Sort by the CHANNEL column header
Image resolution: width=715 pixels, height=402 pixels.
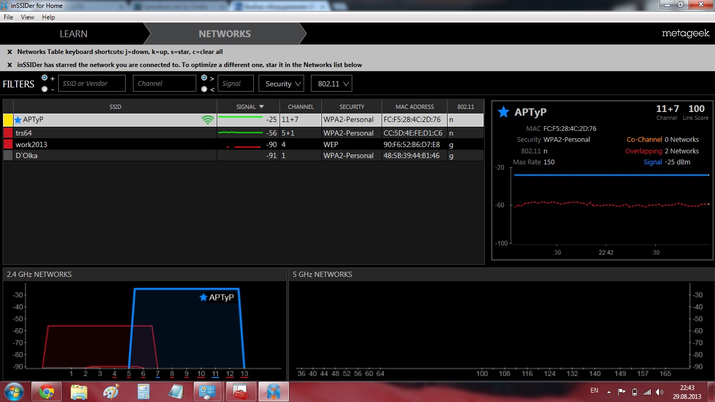pyautogui.click(x=301, y=107)
